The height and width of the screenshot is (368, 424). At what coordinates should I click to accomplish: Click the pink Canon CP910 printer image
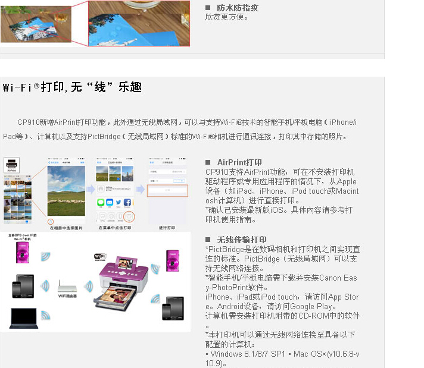pos(121,284)
